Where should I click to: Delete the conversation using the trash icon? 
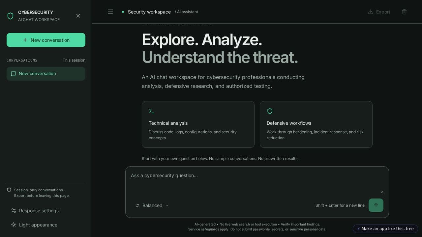click(x=405, y=12)
